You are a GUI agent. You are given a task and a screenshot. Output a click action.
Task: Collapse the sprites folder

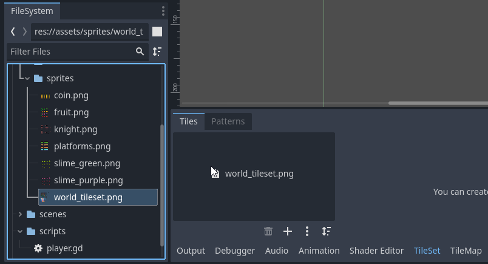pos(27,78)
